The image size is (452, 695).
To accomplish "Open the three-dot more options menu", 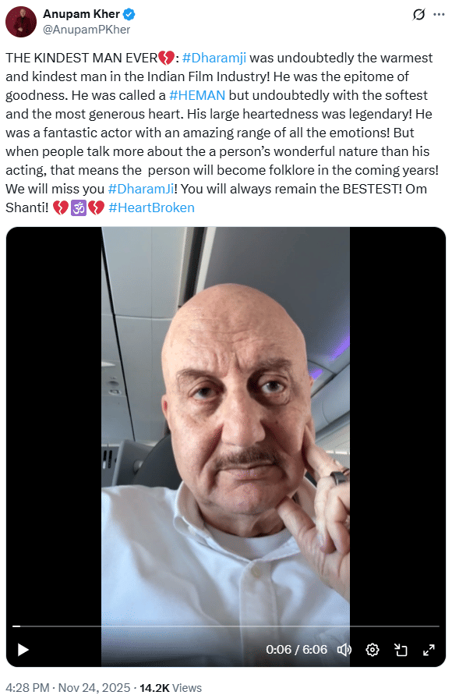I will point(439,15).
